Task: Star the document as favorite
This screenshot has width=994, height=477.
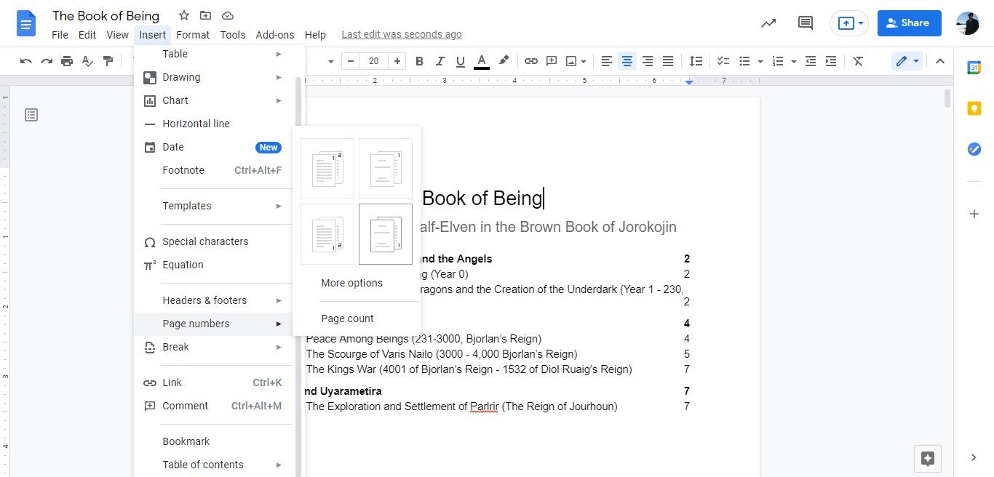Action: [183, 15]
